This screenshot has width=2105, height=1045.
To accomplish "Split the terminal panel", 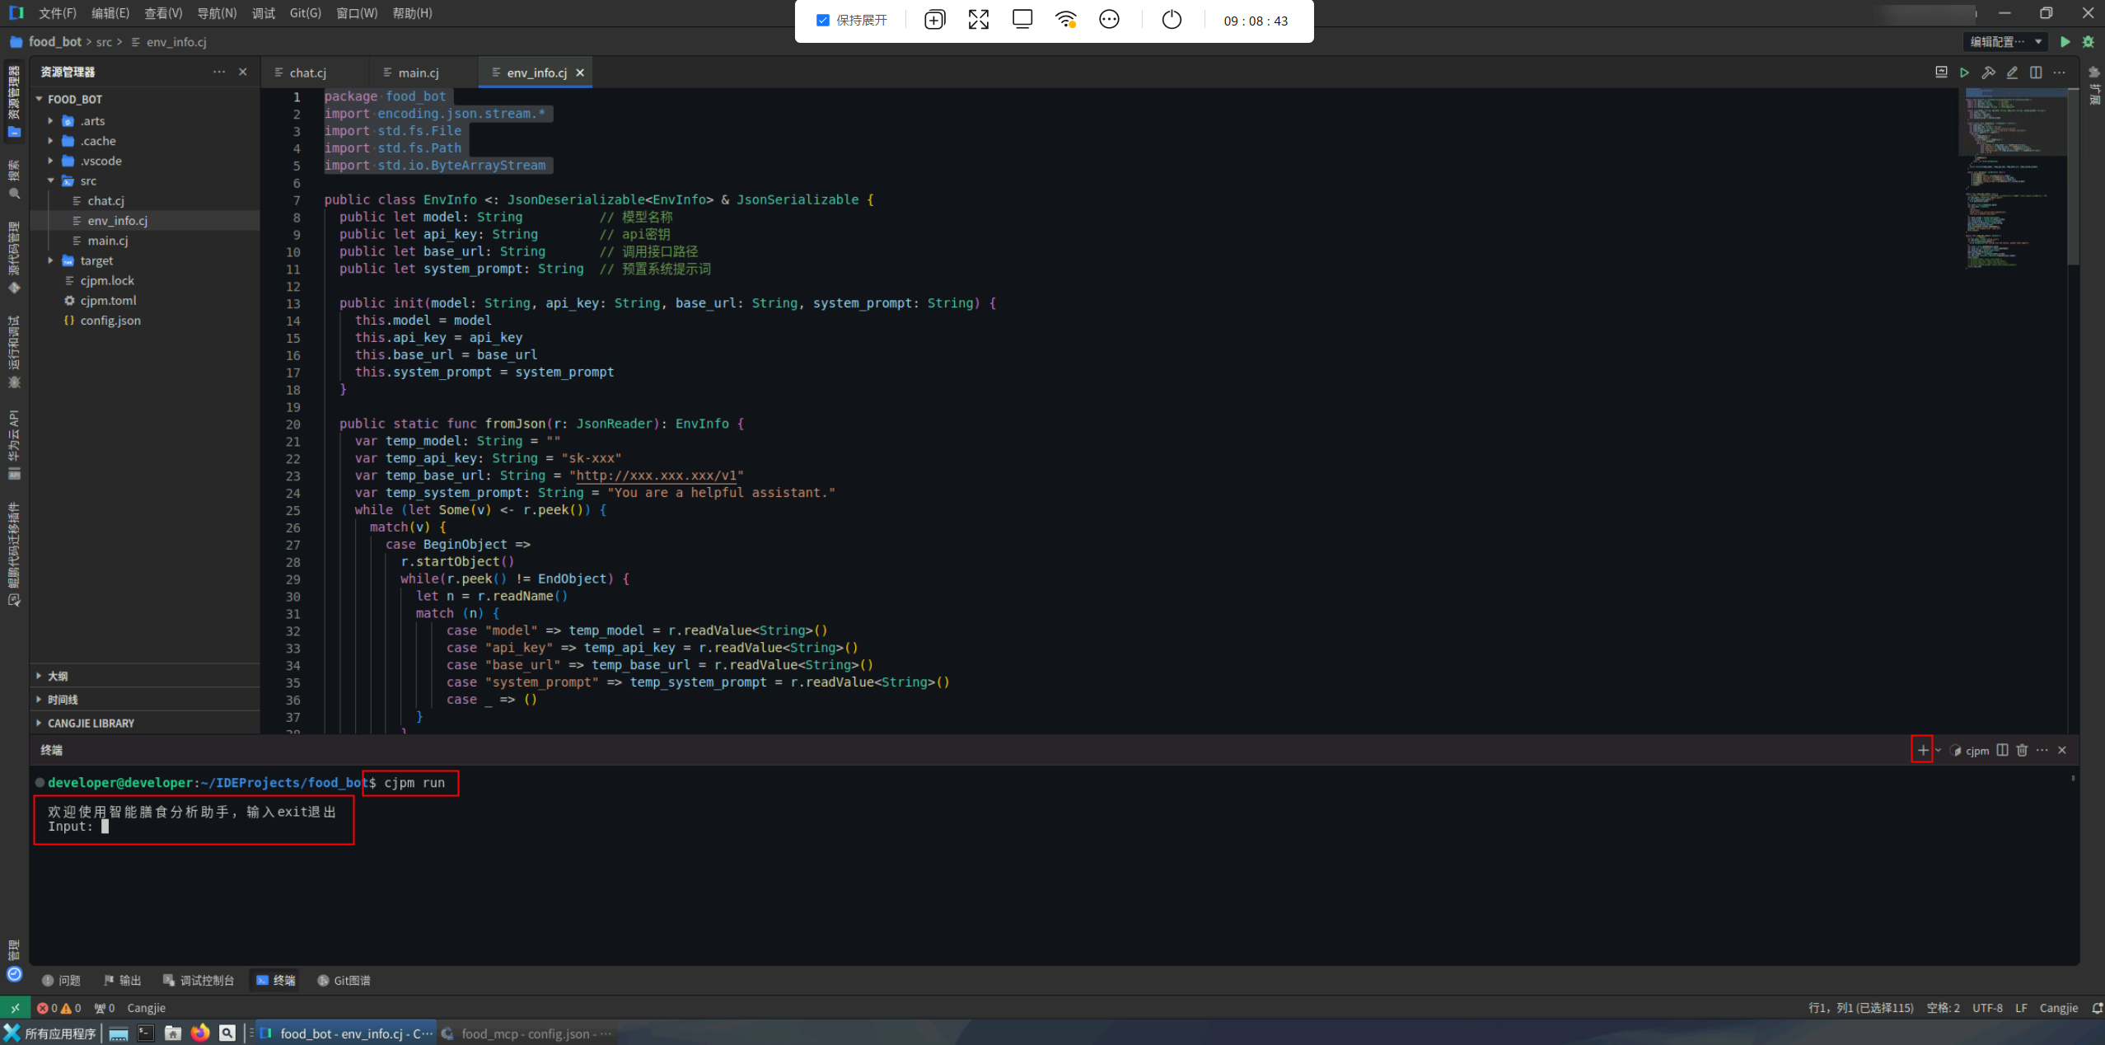I will [x=2002, y=750].
